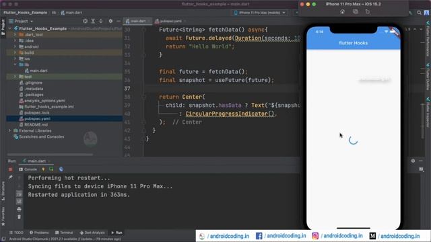Click the Project vertical side tab
Screen dimensions: 431x242
click(3, 27)
